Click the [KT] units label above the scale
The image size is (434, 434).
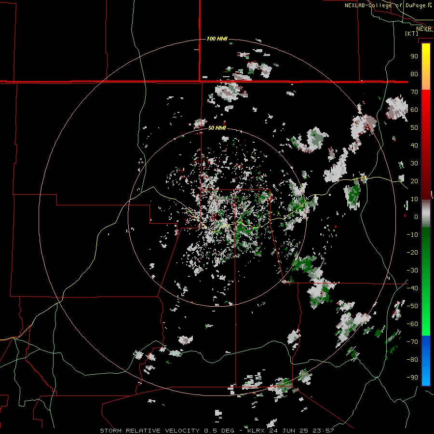tap(411, 33)
